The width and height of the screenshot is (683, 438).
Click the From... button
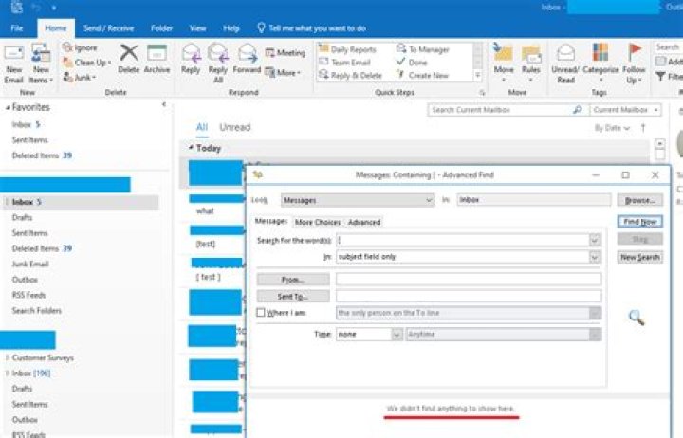pos(293,280)
